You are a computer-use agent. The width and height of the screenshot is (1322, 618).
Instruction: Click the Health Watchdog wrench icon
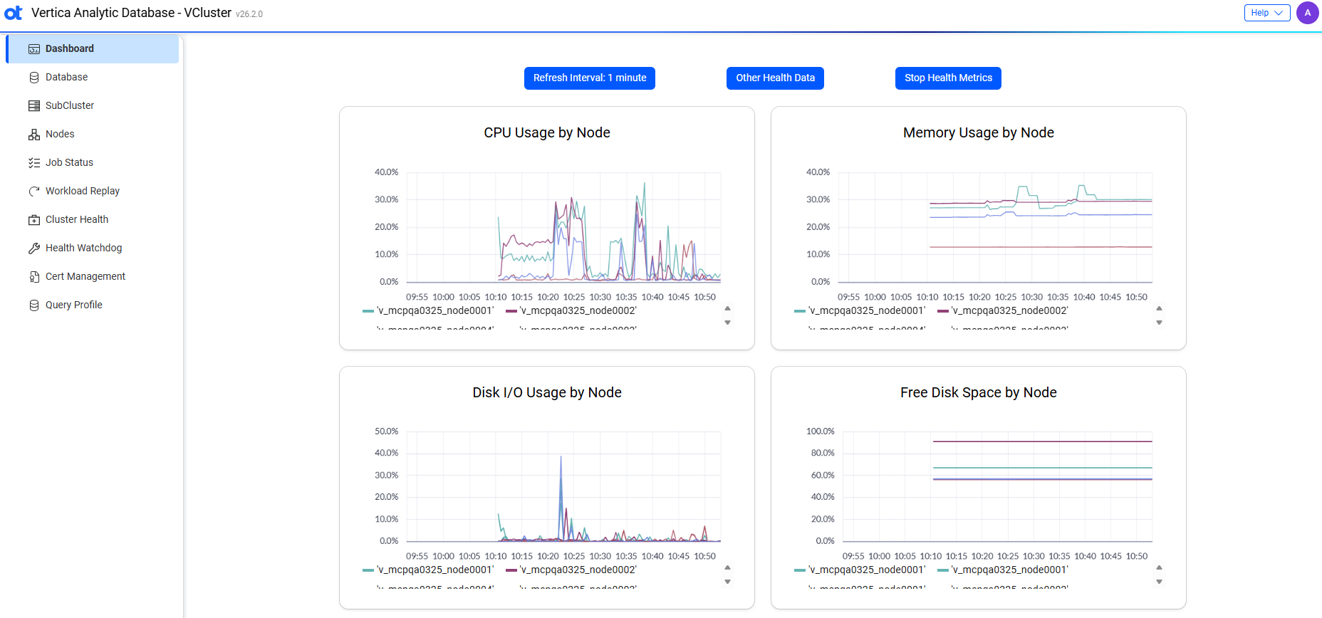(x=34, y=248)
